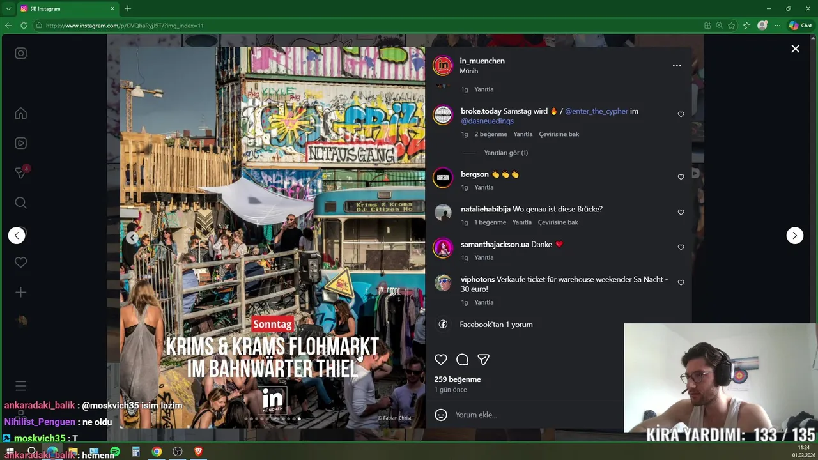
Task: Create new post with plus icon
Action: (21, 292)
